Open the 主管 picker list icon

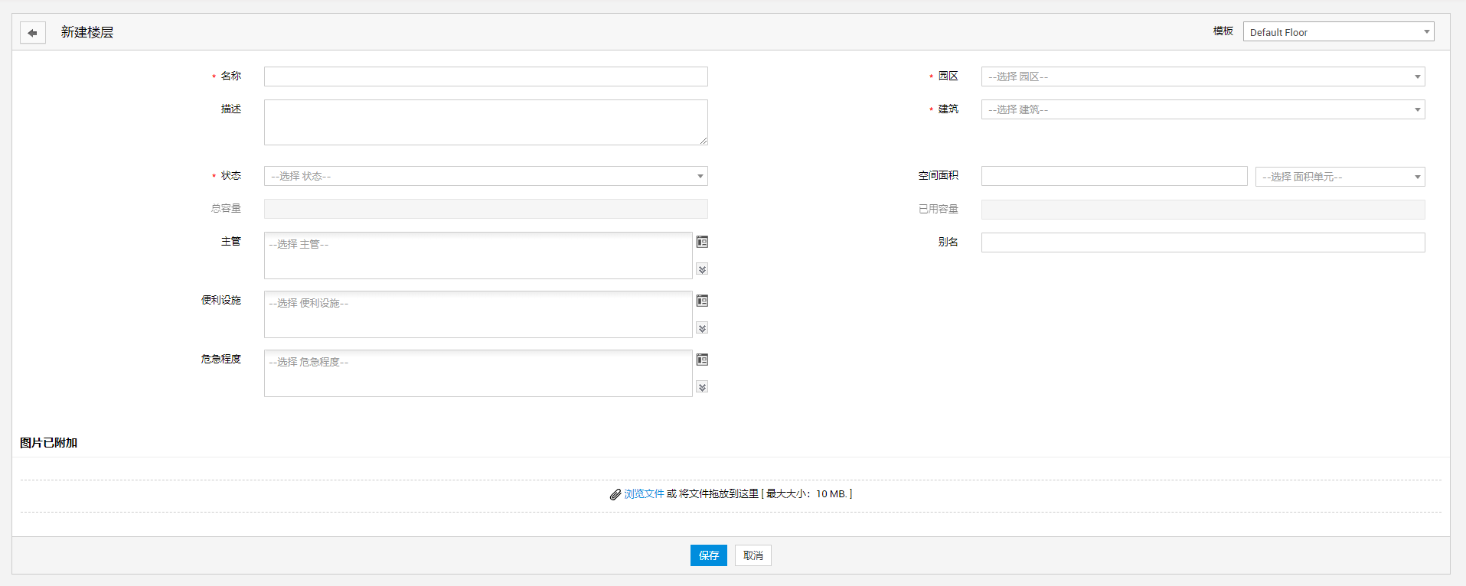tap(702, 242)
